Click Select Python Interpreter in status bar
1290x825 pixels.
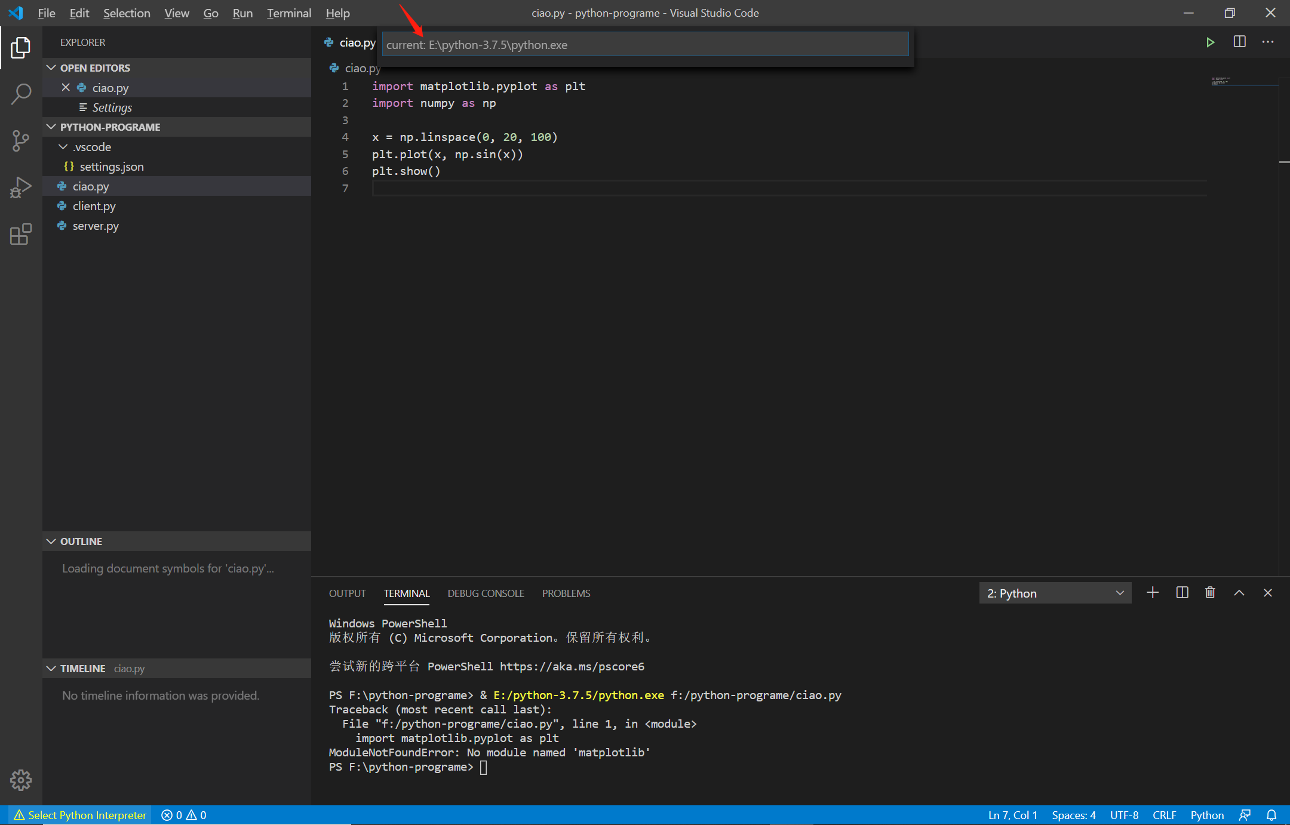pos(81,815)
